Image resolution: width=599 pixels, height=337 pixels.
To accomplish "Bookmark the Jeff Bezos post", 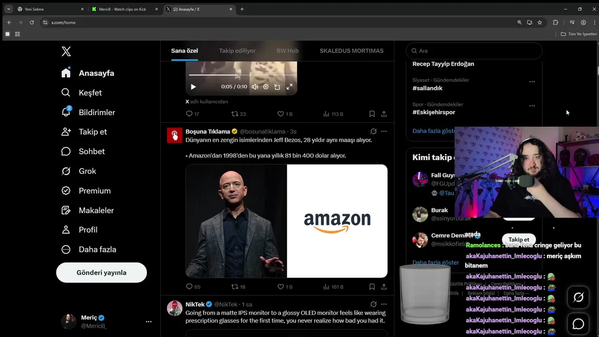I will [372, 287].
